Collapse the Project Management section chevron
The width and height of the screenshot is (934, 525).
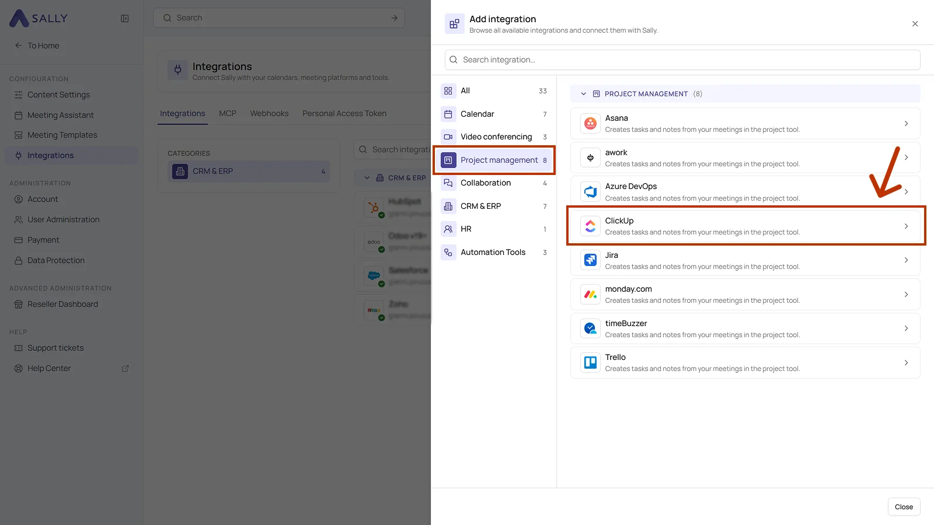(583, 94)
